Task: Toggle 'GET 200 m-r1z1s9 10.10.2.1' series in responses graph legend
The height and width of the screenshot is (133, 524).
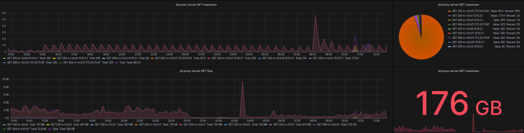Action: click(x=23, y=58)
